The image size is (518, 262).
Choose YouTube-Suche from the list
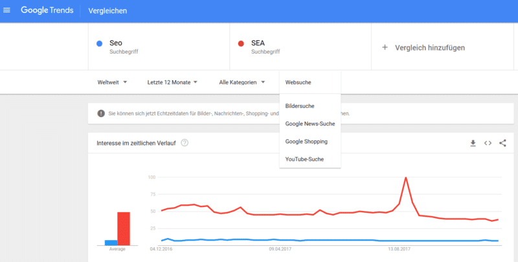(310, 159)
